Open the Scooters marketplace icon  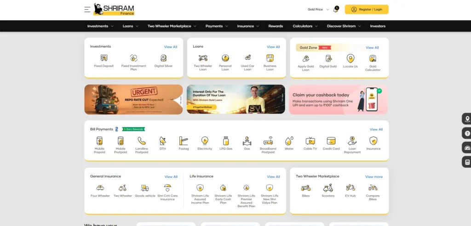point(328,188)
